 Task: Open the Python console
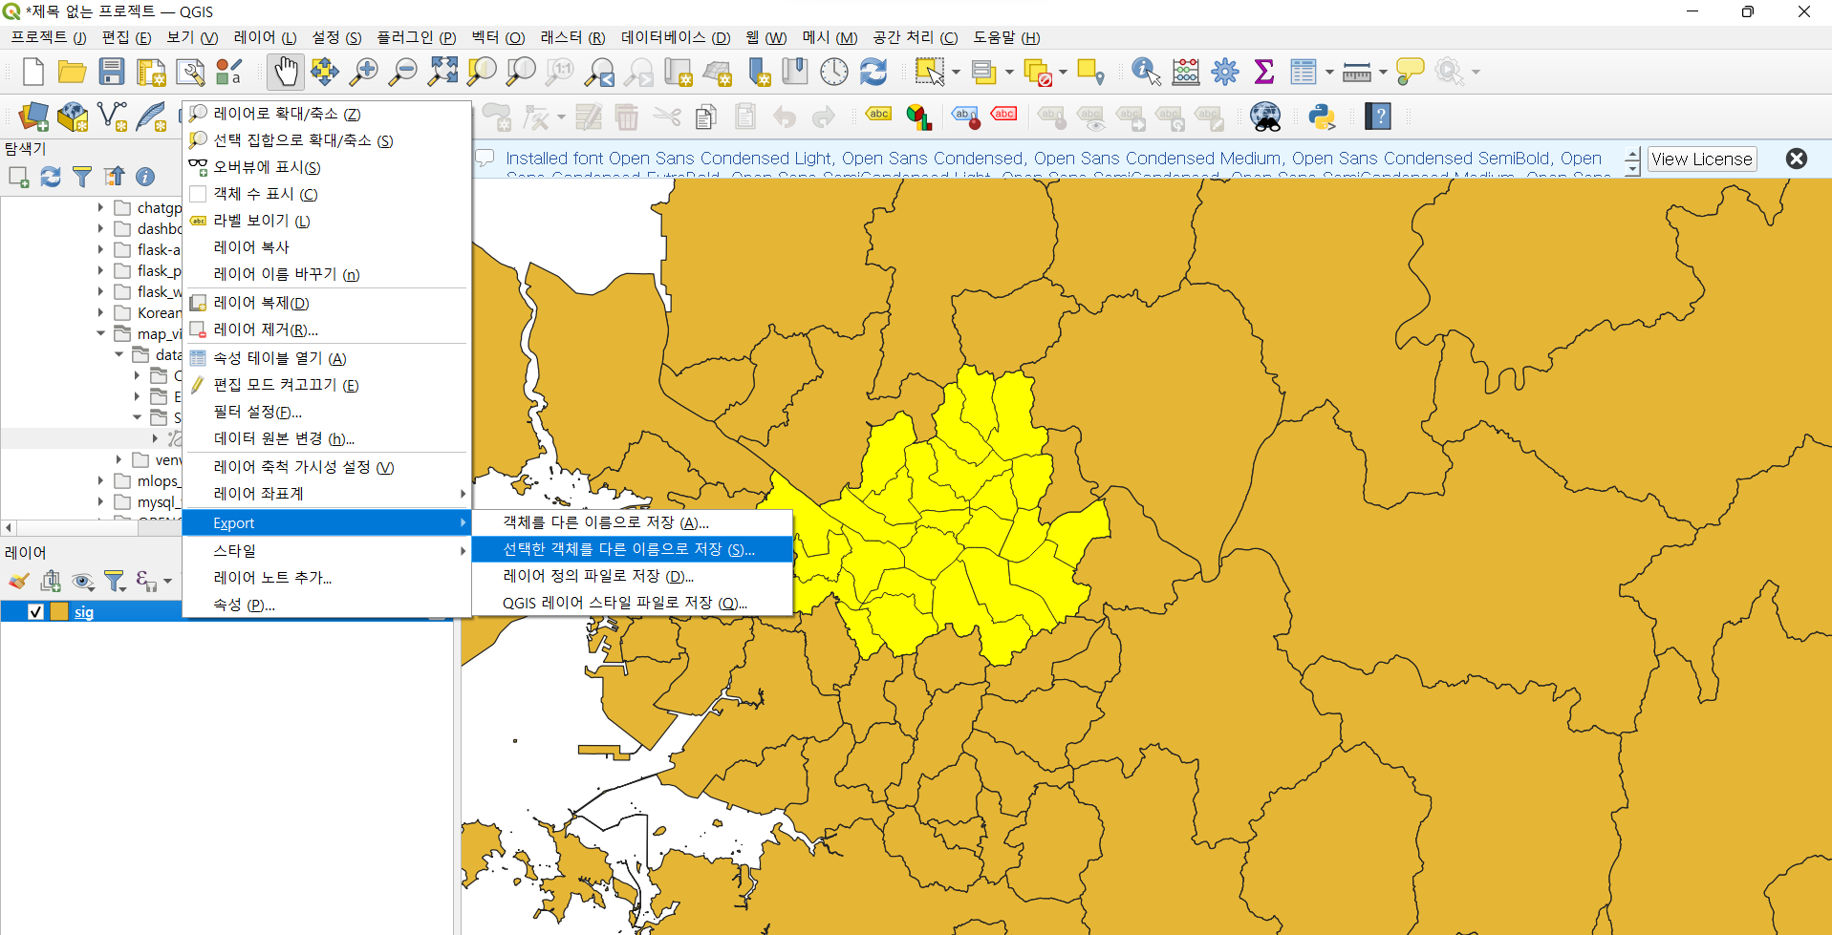point(1321,117)
